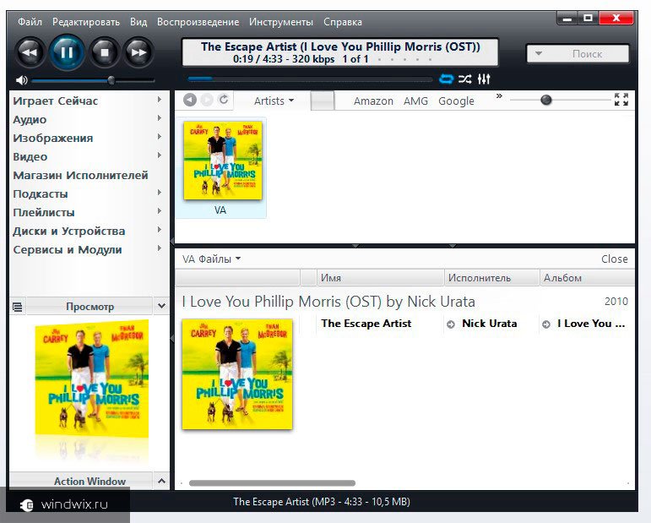Open the Редактировать menu
The image size is (651, 523).
pos(86,22)
